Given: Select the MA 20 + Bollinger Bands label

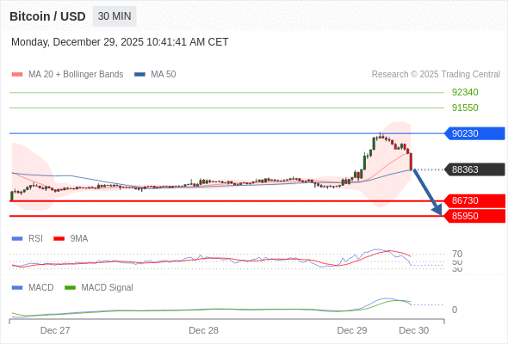Looking at the screenshot, I should (x=76, y=75).
